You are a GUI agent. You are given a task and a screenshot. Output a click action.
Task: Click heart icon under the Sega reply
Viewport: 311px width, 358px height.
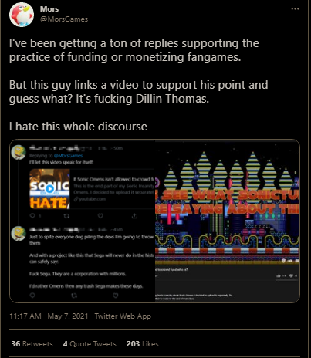116,296
